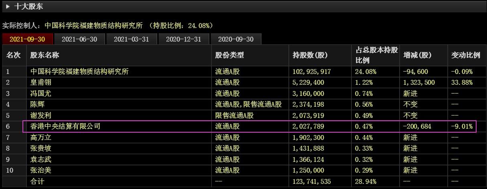Select shareholder 皇甫翎
This screenshot has width=487, height=189.
pyautogui.click(x=41, y=83)
